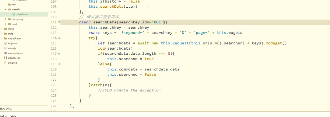This screenshot has width=330, height=117.
Task: Click the style folder icon
Action: [5, 34]
